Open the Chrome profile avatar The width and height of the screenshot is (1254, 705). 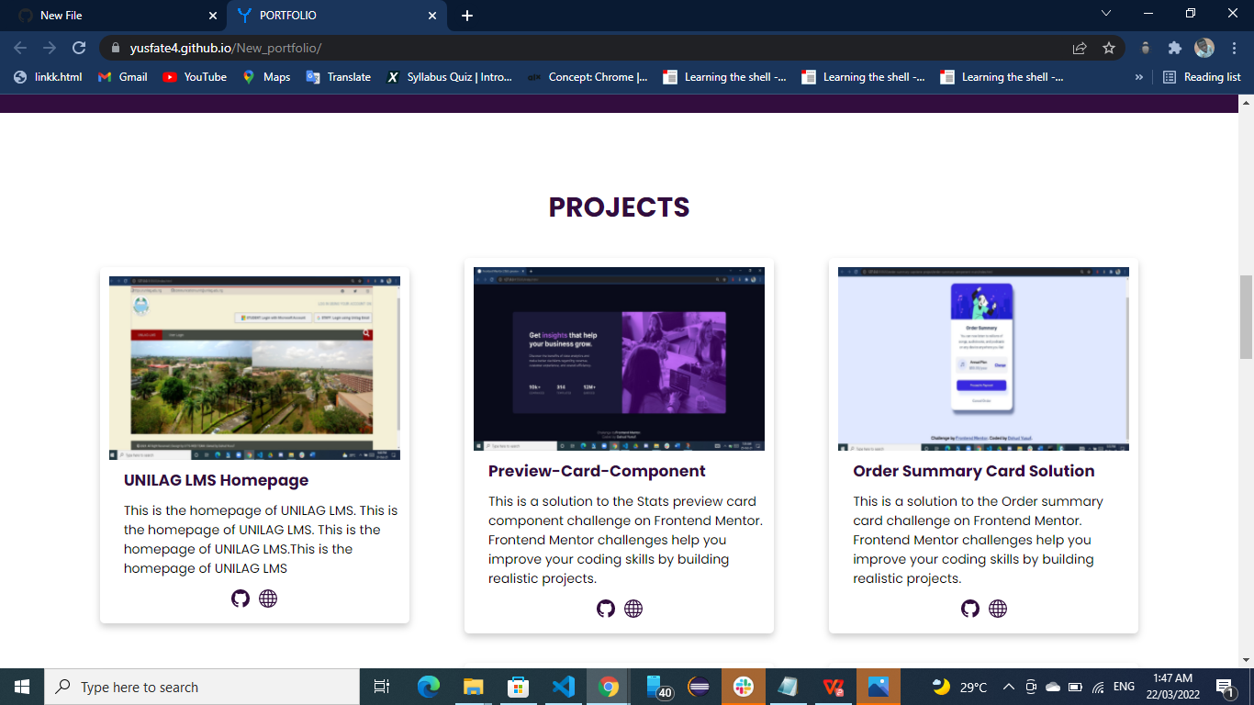point(1204,48)
